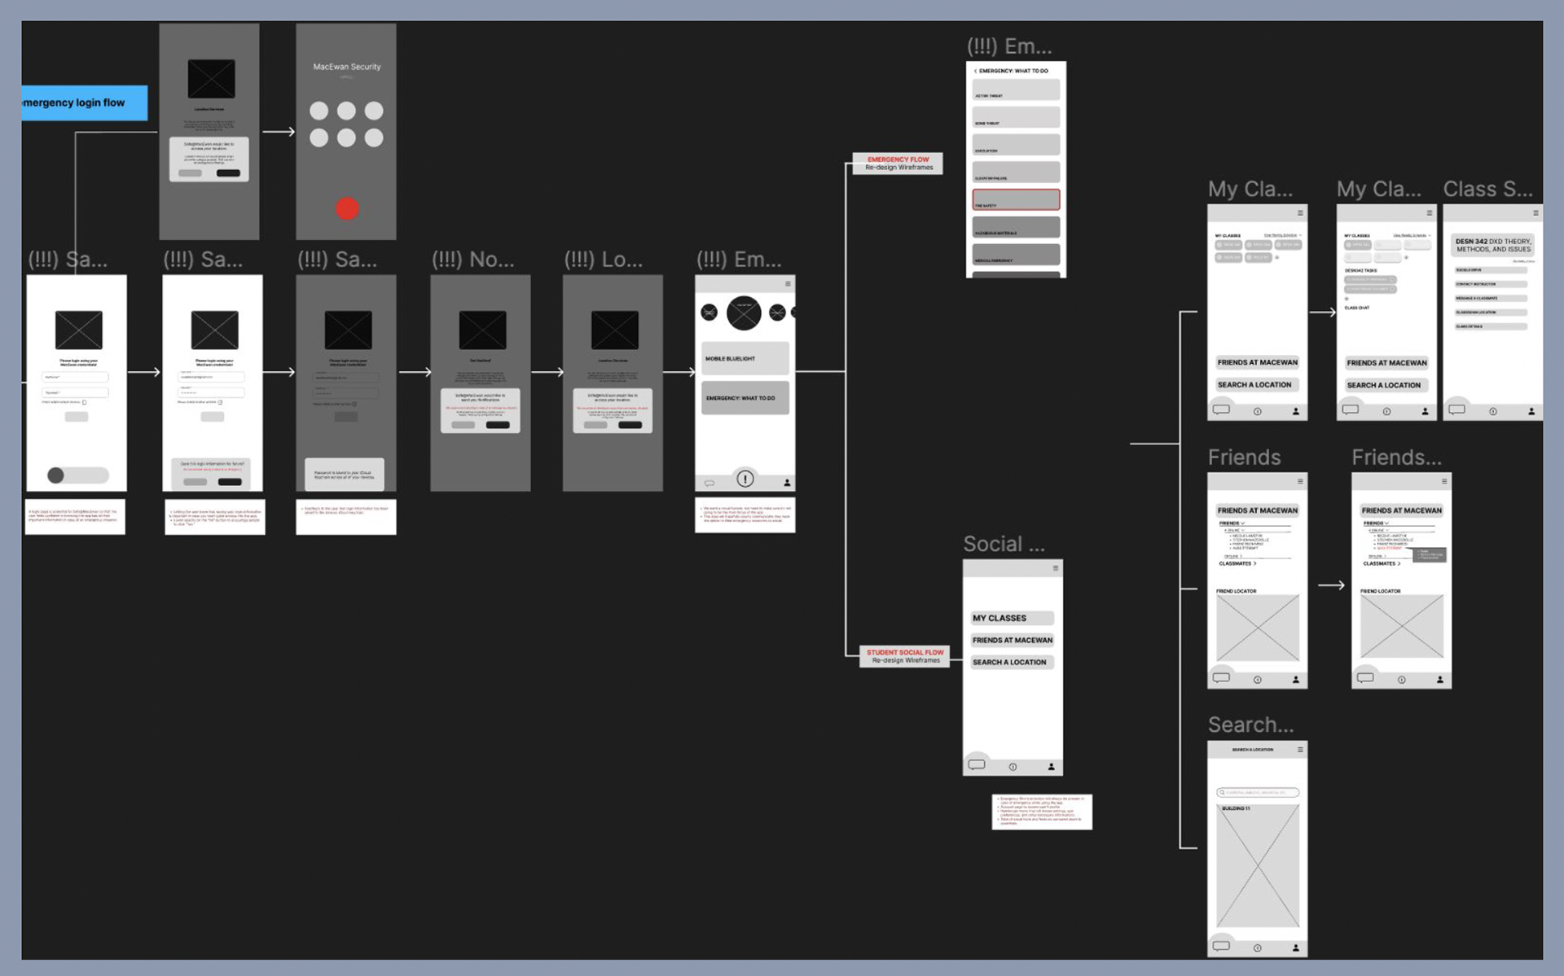The width and height of the screenshot is (1564, 976).
Task: Click the search field on Search a Location screen
Action: pos(1258,792)
